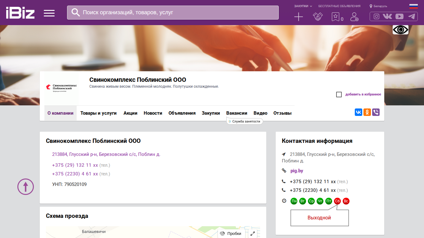The width and height of the screenshot is (424, 238).
Task: Click the Балашевичи label on map
Action: click(x=94, y=231)
